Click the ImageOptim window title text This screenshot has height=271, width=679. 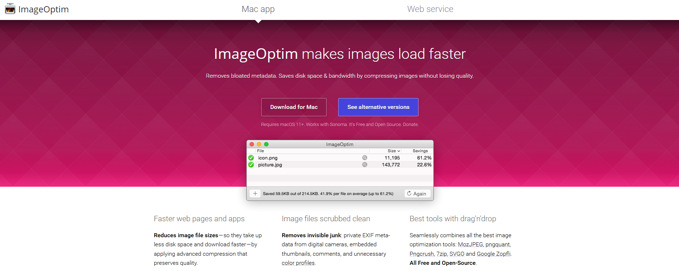[x=340, y=144]
